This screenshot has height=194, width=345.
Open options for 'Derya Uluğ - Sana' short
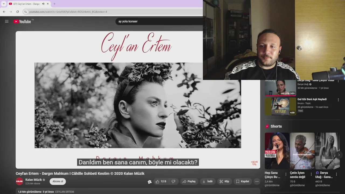pos(336,174)
